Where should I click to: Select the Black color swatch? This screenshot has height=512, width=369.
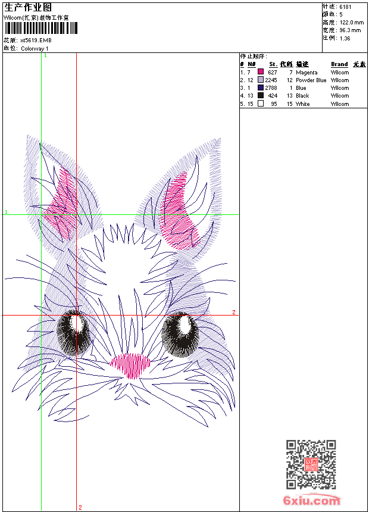coord(261,95)
